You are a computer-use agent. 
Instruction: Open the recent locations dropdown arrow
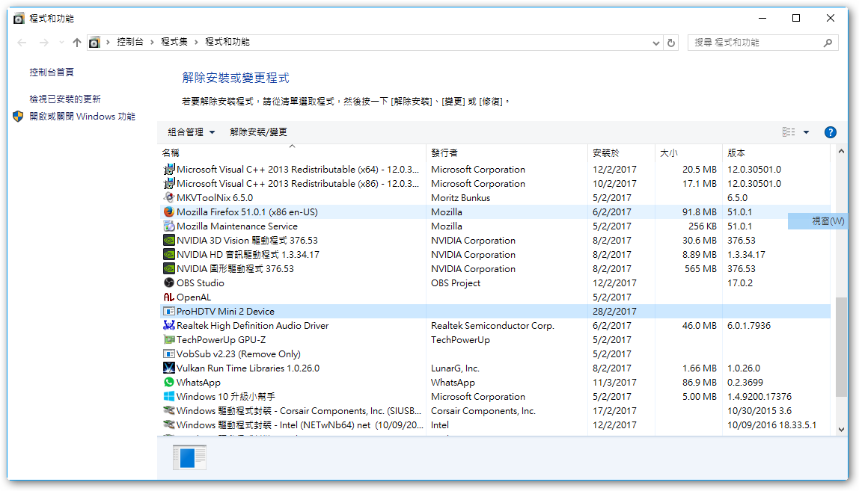tap(61, 42)
